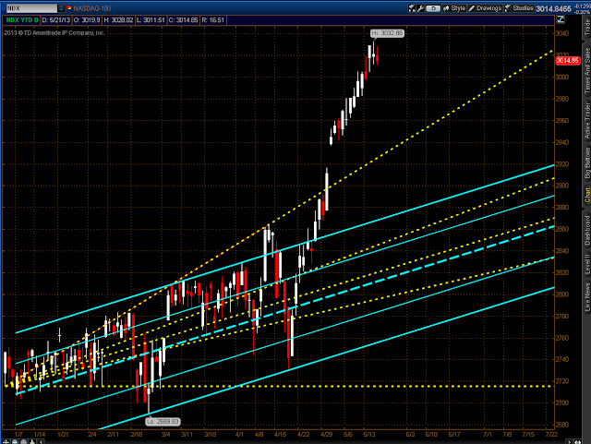Image resolution: width=591 pixels, height=444 pixels.
Task: Open the Dashboard side tab
Action: click(x=587, y=230)
